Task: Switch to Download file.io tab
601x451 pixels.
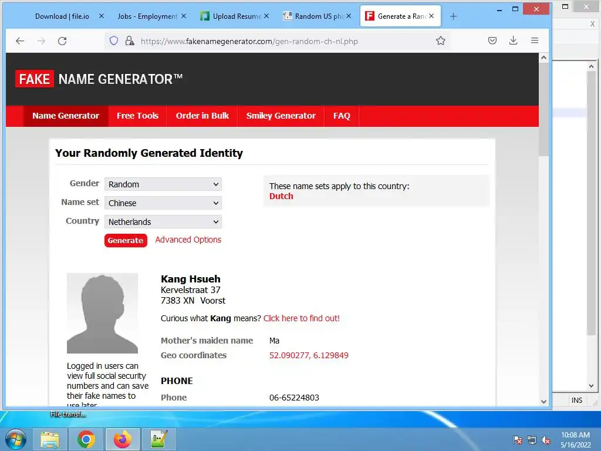Action: pyautogui.click(x=62, y=16)
